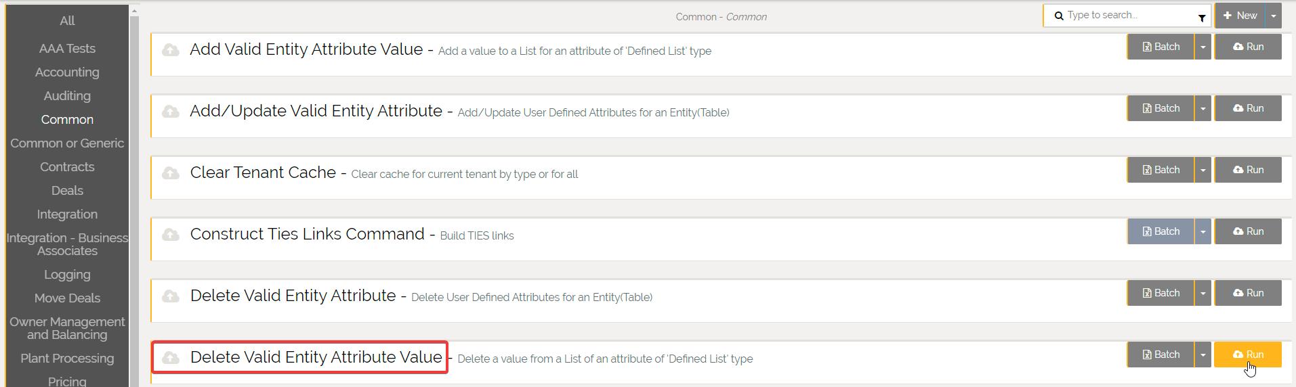Click cloud icon beside Clear Tenant Cache
The image size is (1296, 387).
[171, 173]
